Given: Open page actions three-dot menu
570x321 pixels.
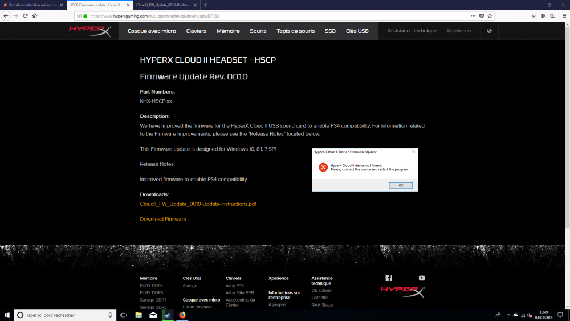Looking at the screenshot, I should 473,15.
